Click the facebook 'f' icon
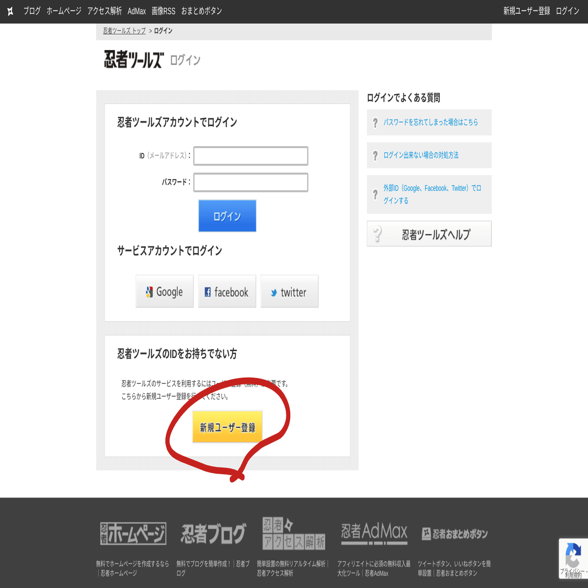Screen dimensions: 588x588 (207, 292)
